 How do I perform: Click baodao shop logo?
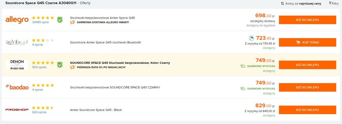tap(17, 87)
